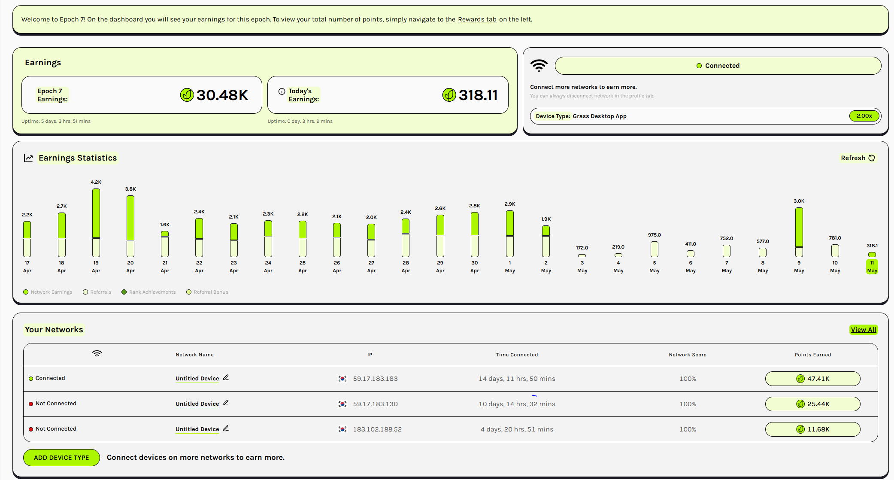Click the Network Name column header

pos(194,355)
